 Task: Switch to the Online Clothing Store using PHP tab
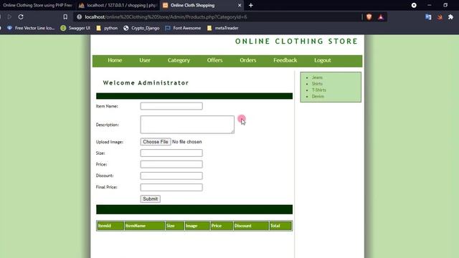pos(37,5)
